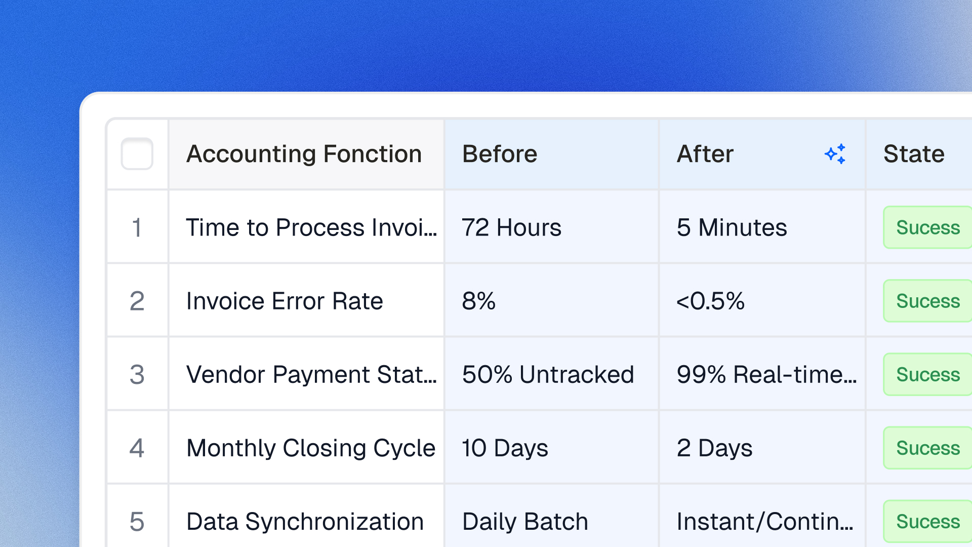Click the Accounting Fonction column header
The width and height of the screenshot is (972, 547).
(304, 154)
